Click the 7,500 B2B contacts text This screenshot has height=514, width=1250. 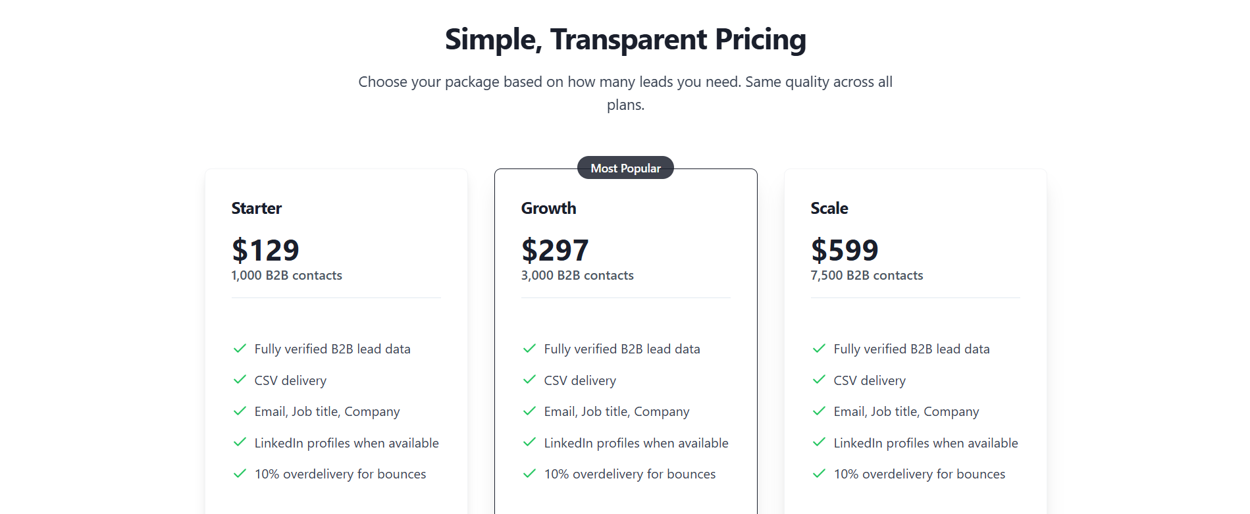[867, 275]
